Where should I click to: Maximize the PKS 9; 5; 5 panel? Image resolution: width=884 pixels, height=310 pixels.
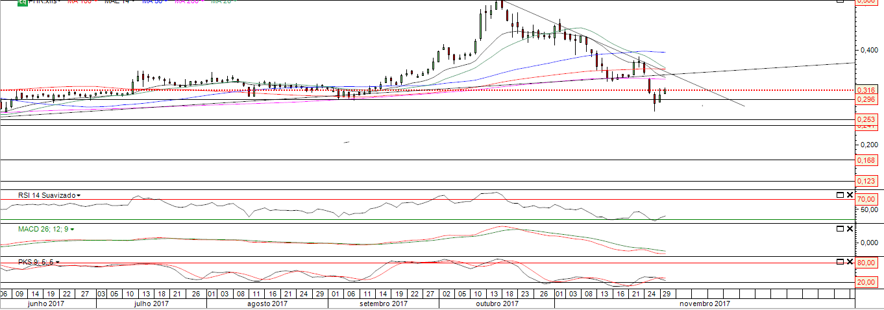(x=840, y=261)
